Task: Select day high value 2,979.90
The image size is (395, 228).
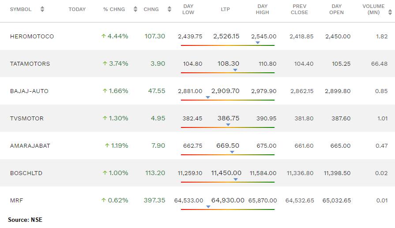Action: point(263,91)
